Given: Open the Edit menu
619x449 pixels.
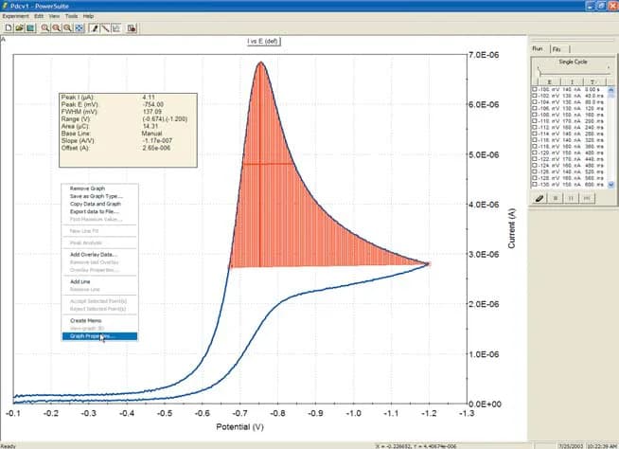Looking at the screenshot, I should pos(39,16).
